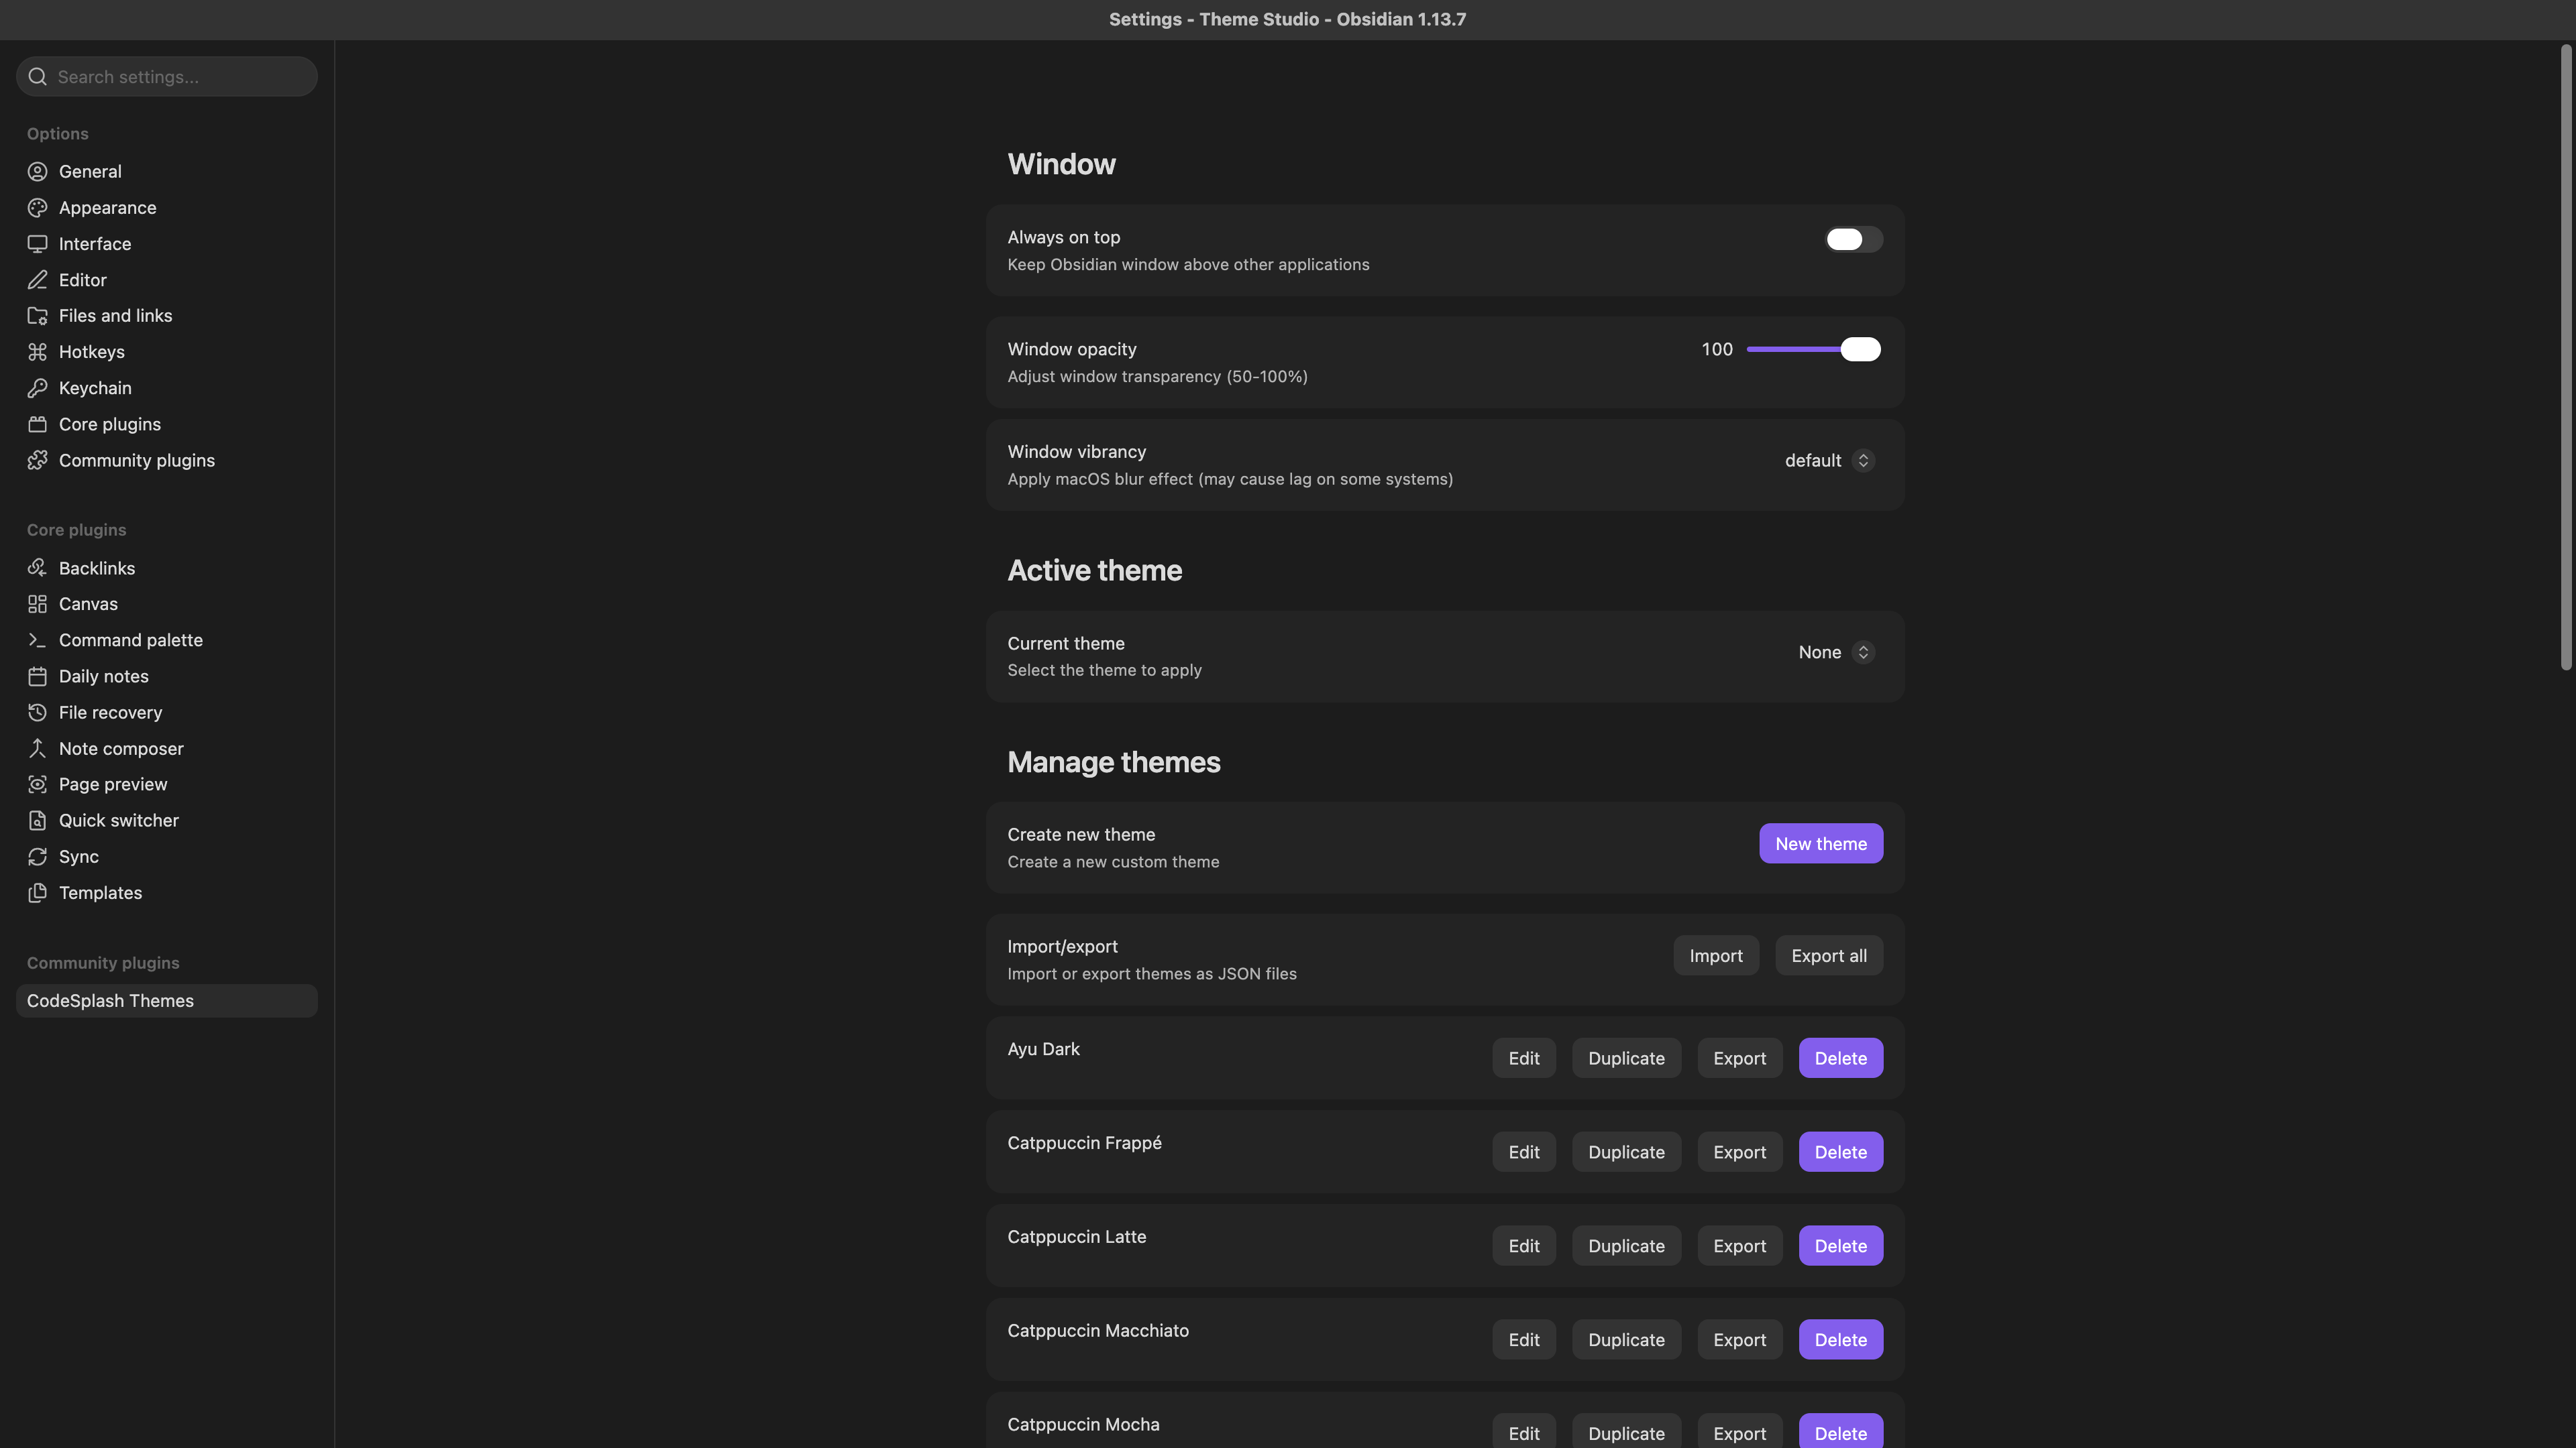Click the Interface monitor icon
The height and width of the screenshot is (1448, 2576).
click(x=37, y=244)
